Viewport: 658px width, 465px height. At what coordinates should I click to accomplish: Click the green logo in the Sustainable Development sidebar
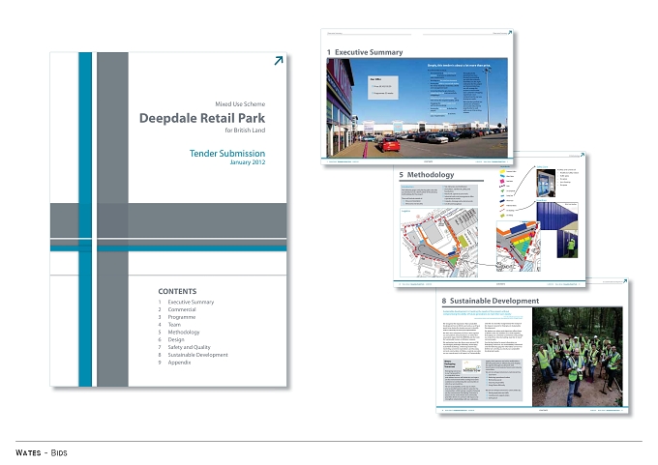coord(471,367)
